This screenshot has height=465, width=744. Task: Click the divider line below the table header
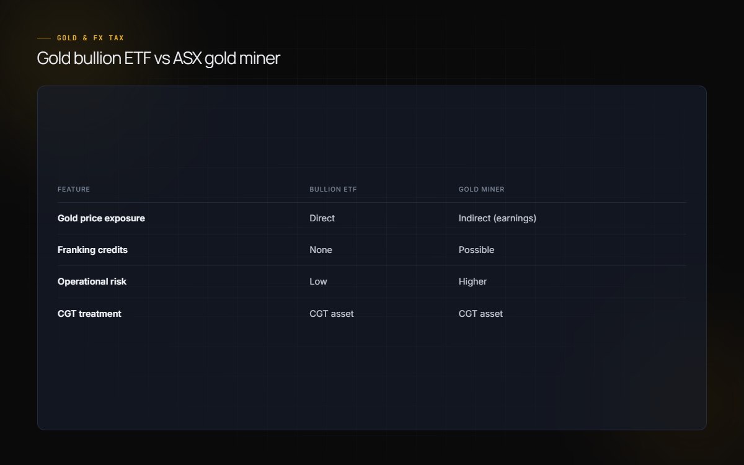(372, 202)
